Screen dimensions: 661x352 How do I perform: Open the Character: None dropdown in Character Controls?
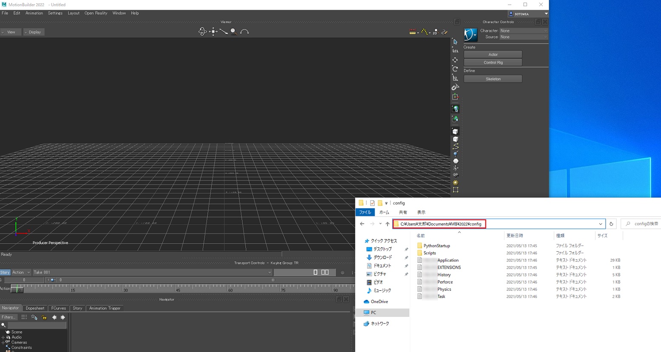[x=524, y=30]
